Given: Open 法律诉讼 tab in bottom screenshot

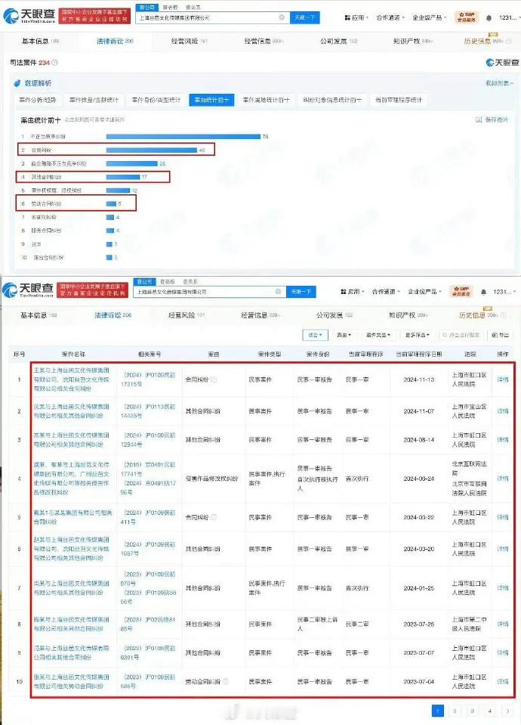Looking at the screenshot, I should pyautogui.click(x=113, y=315).
